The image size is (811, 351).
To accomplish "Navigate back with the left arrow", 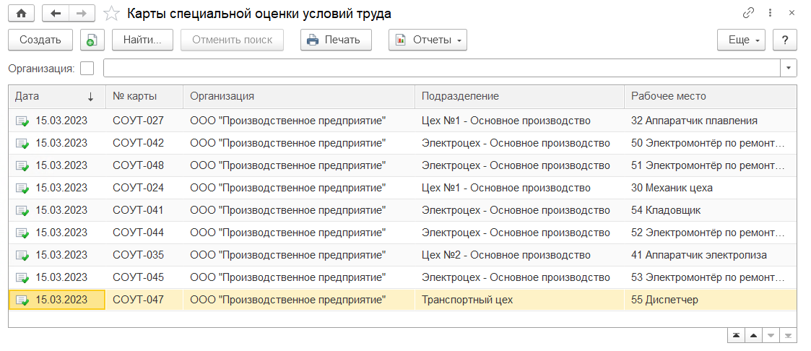I will click(x=55, y=13).
